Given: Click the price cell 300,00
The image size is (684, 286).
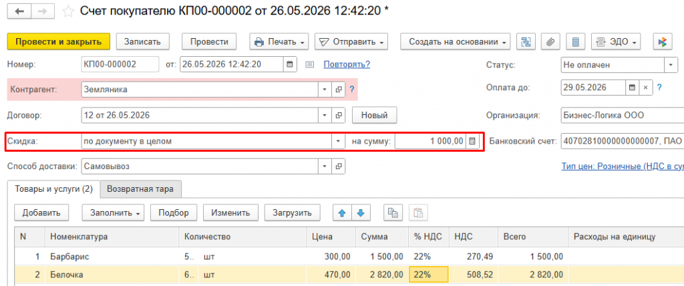Looking at the screenshot, I should (331, 257).
